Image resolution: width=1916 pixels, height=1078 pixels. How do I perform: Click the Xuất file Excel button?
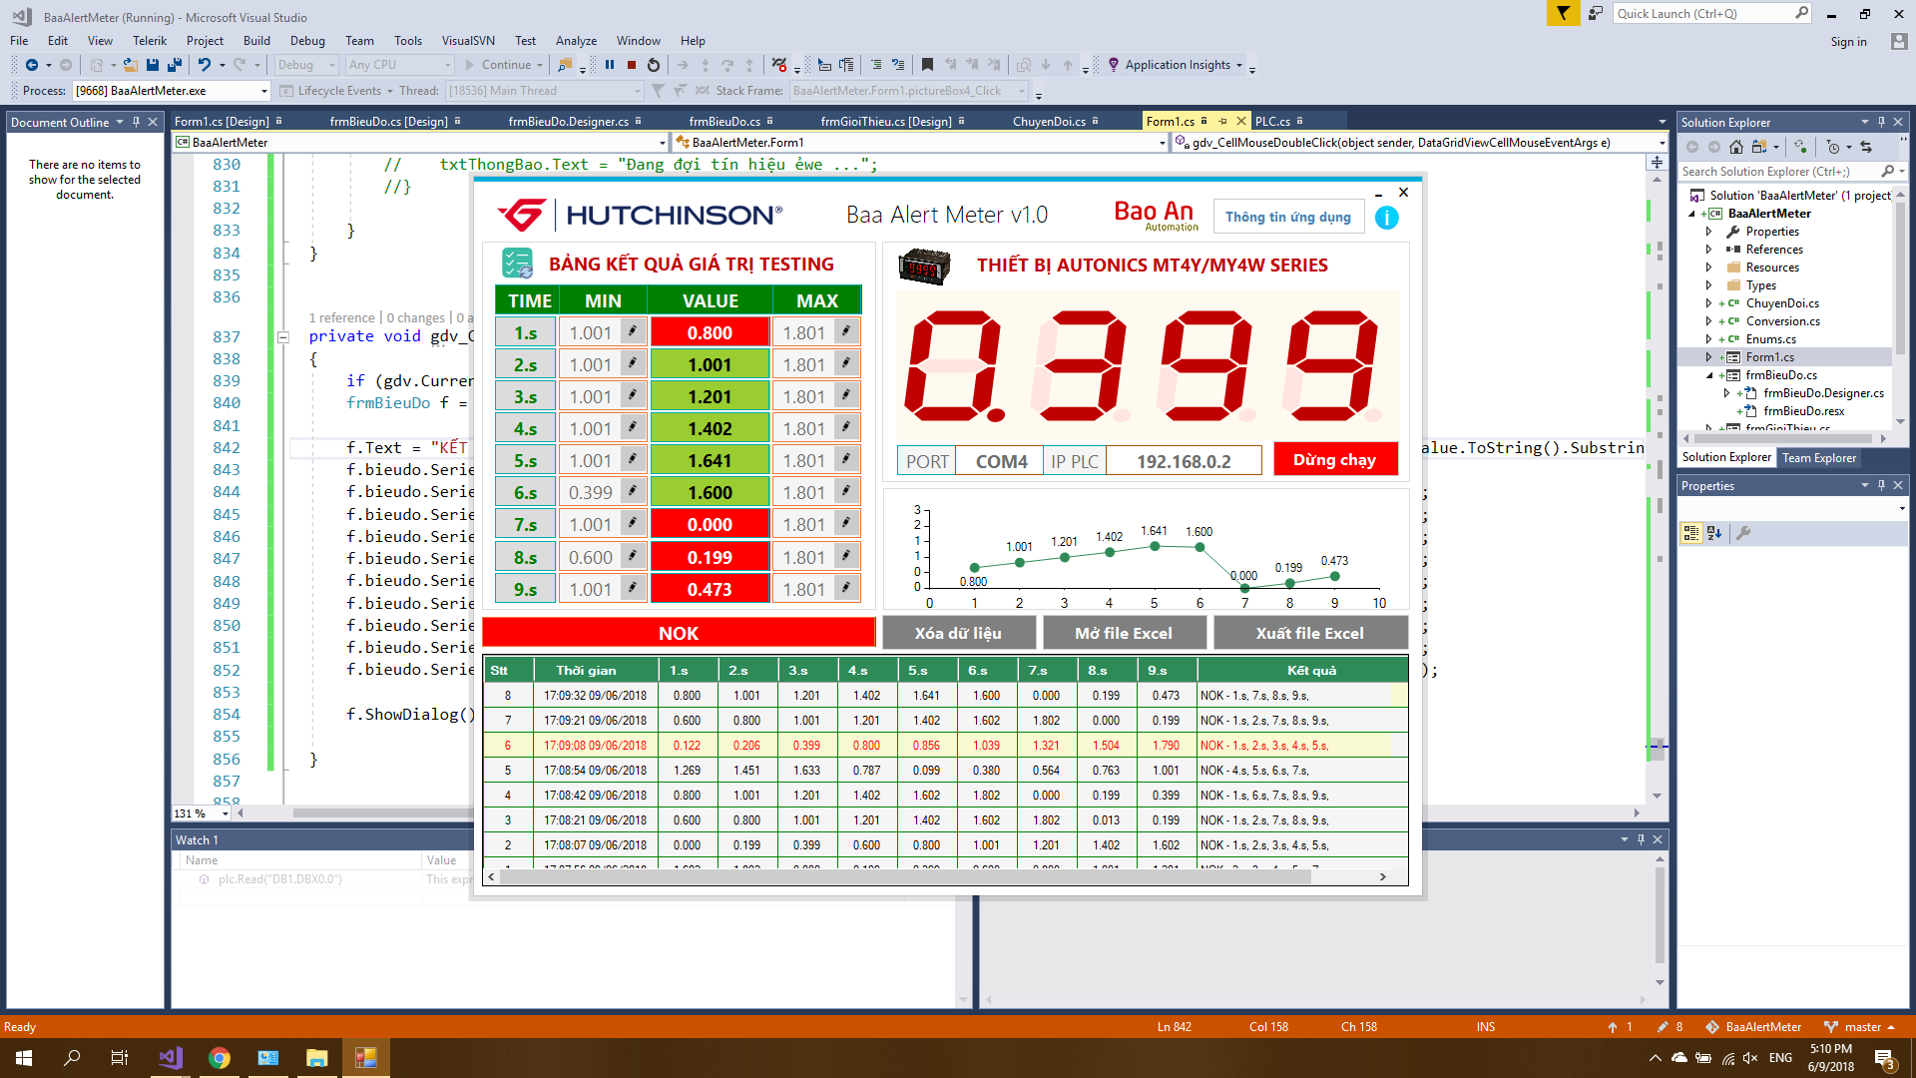[x=1308, y=633]
